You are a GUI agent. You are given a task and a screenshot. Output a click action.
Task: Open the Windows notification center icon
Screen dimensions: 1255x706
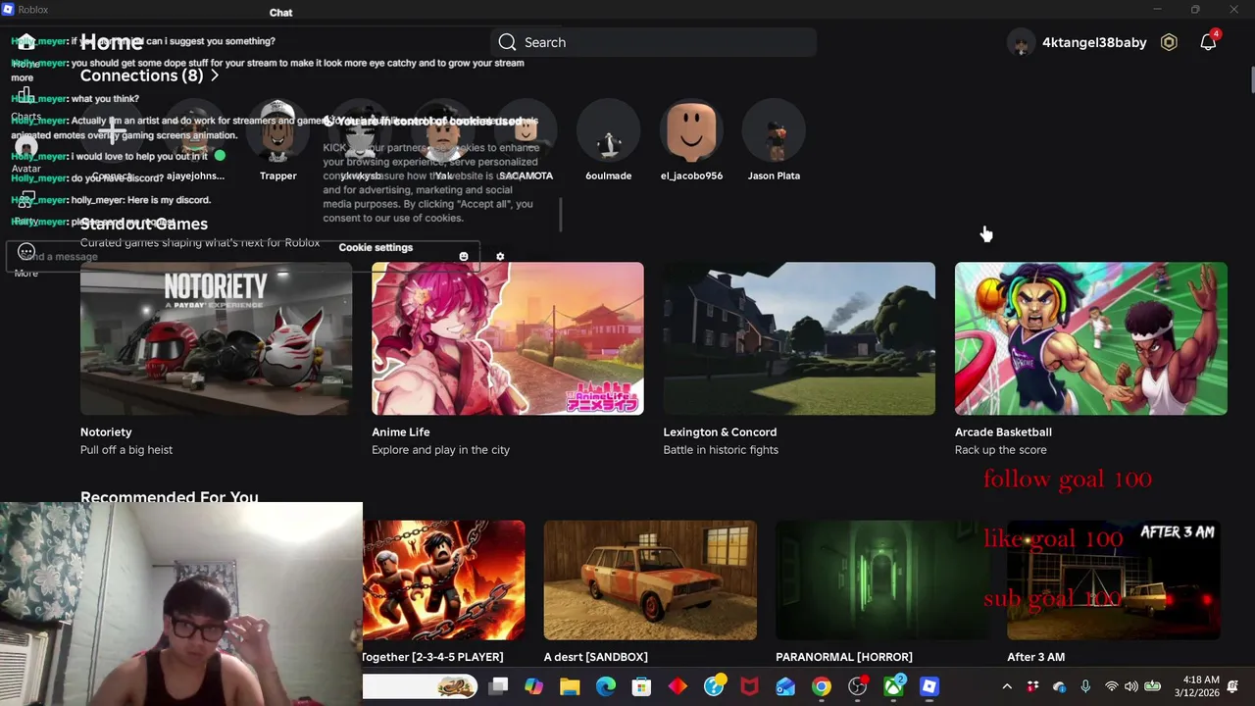[x=1232, y=686]
